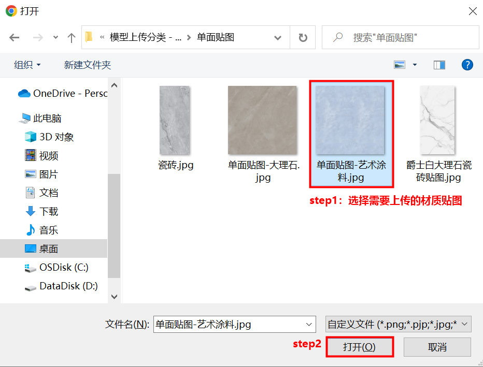The image size is (483, 367).
Task: Select 单面贴图-大理石.jpg file thumbnail
Action: pos(262,120)
